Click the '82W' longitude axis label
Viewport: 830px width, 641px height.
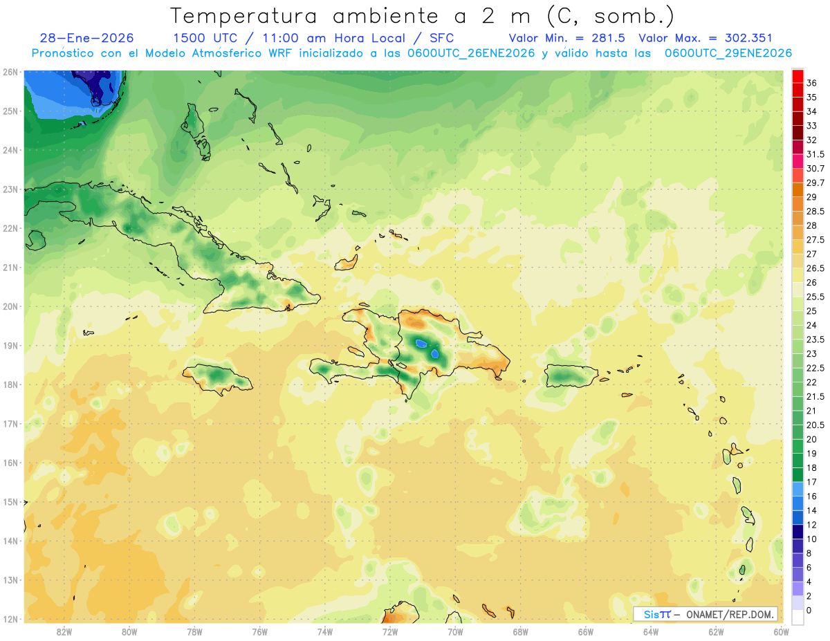tap(64, 631)
